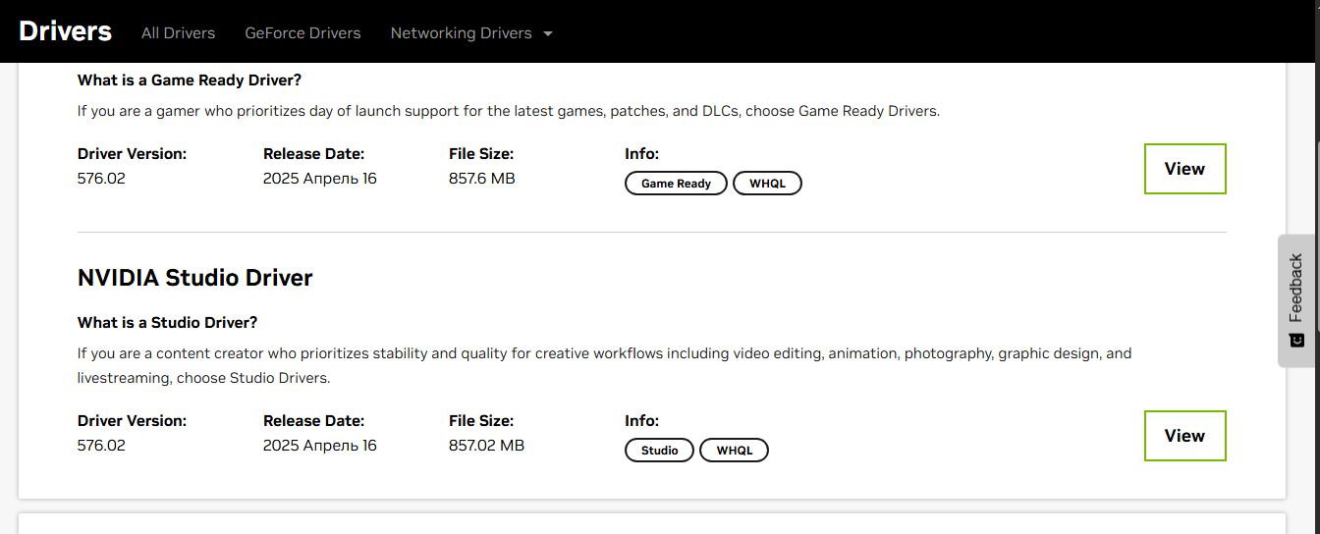Select file size value 857.02 MB
This screenshot has width=1320, height=534.
tap(486, 446)
